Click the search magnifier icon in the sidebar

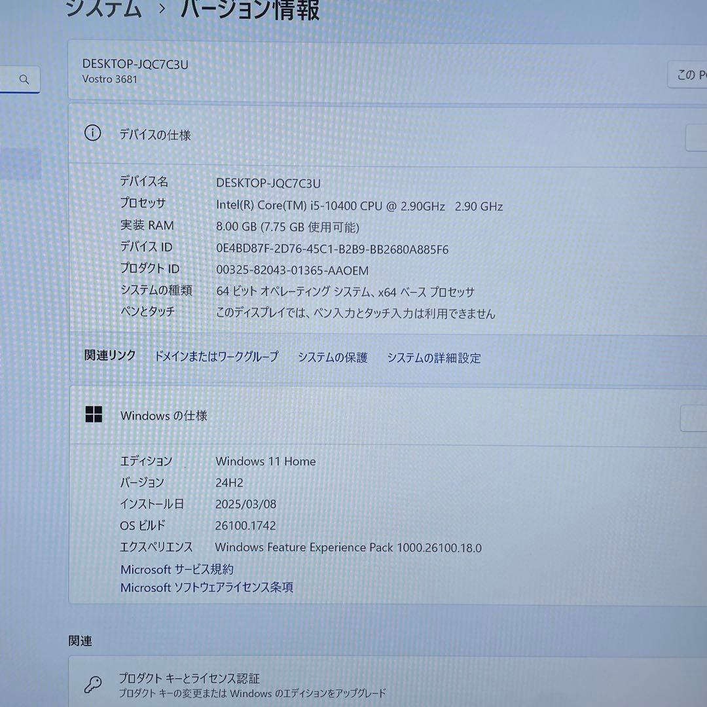coord(24,79)
